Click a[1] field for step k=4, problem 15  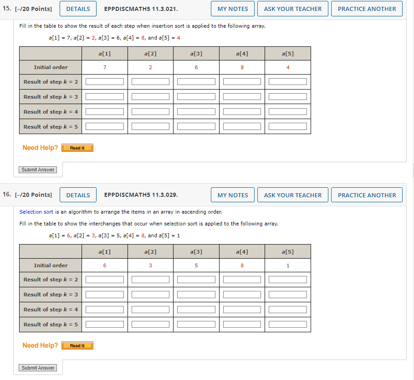pyautogui.click(x=104, y=111)
